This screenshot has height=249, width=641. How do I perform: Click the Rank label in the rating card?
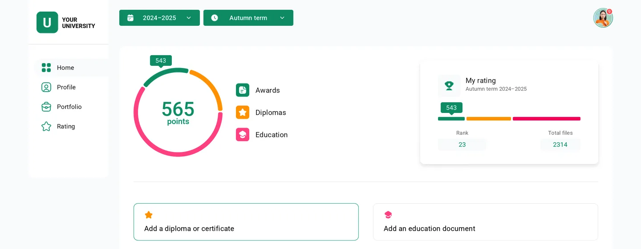[462, 133]
